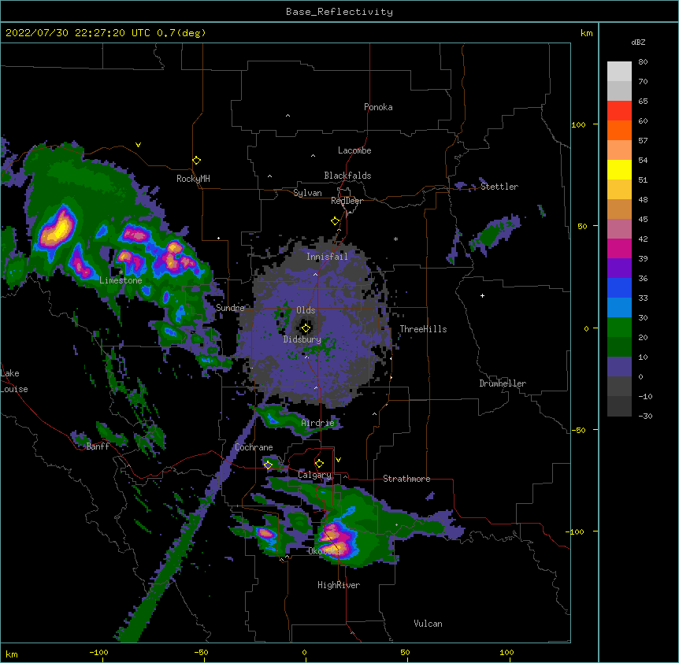Select the blue 33–36 dBZ legend band

point(619,287)
